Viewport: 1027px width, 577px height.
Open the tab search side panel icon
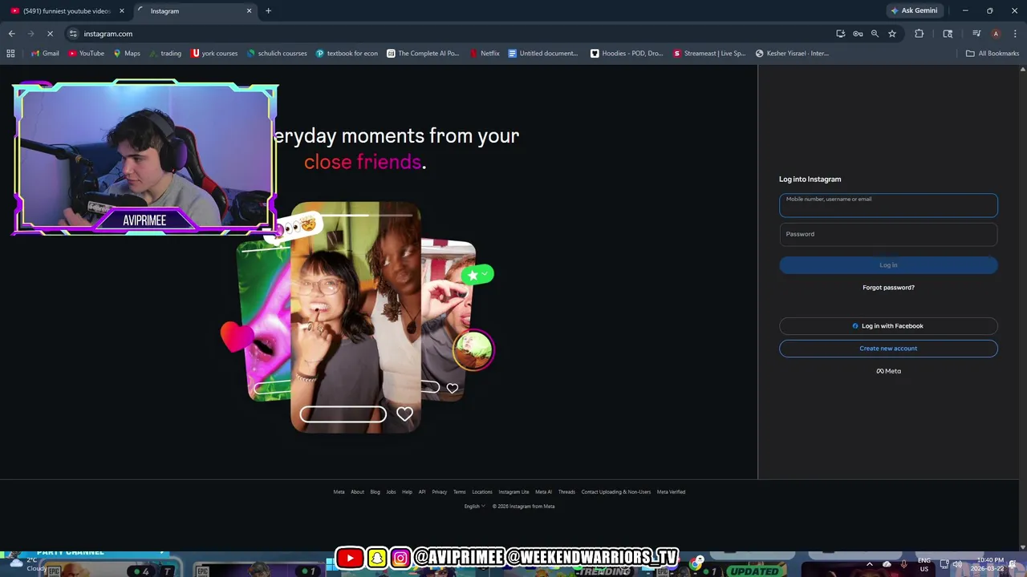click(x=948, y=34)
